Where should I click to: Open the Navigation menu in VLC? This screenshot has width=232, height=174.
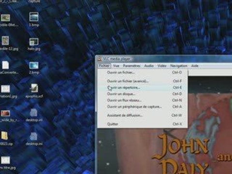(179, 66)
